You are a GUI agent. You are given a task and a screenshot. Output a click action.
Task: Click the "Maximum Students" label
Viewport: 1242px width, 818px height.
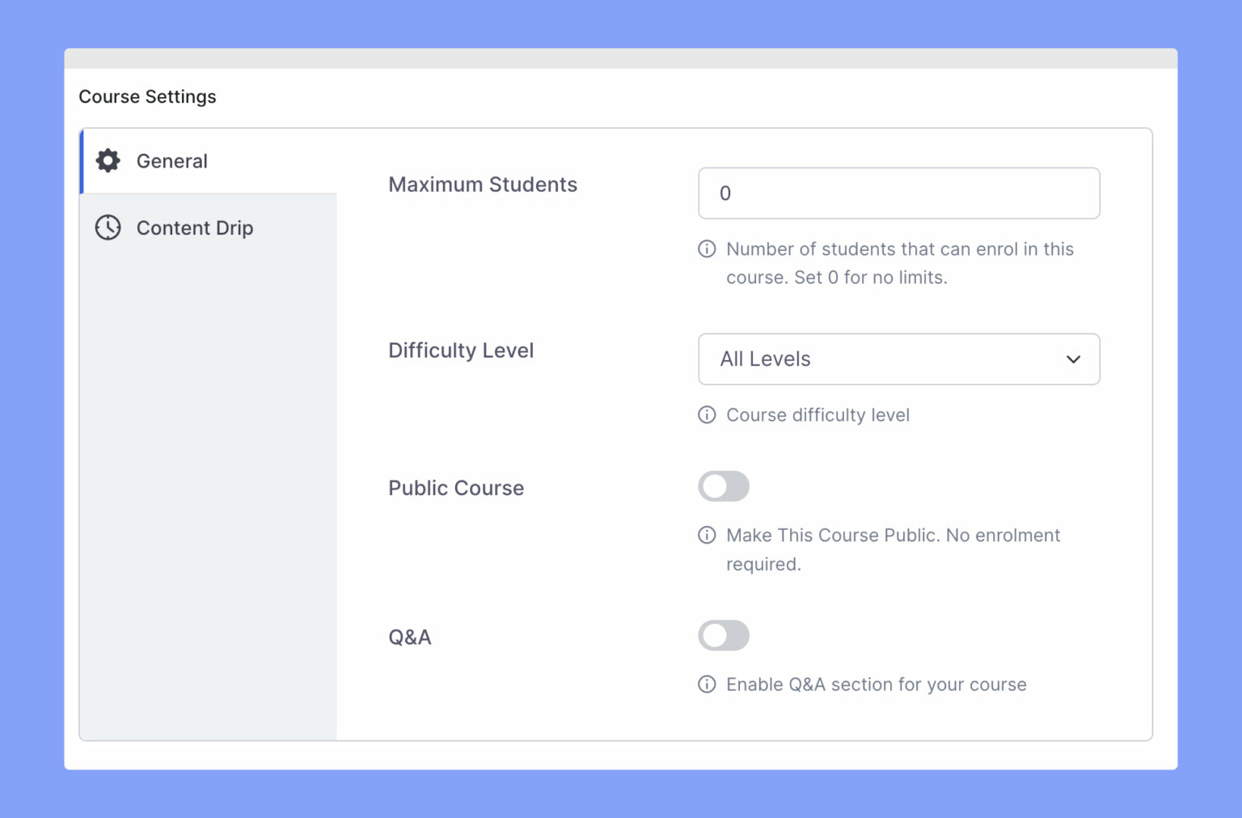[483, 184]
